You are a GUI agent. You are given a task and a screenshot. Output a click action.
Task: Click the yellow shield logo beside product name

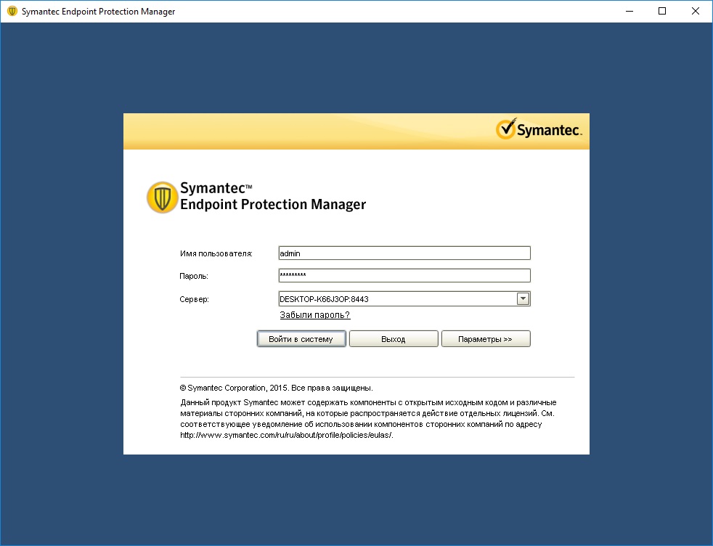point(162,197)
